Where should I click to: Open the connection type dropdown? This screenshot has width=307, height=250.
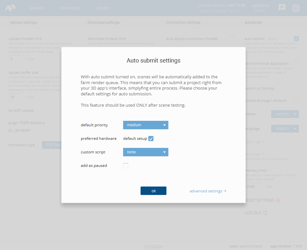[52, 145]
